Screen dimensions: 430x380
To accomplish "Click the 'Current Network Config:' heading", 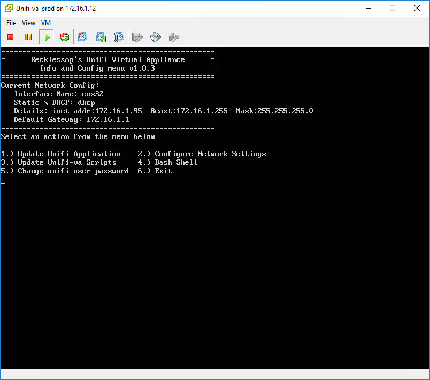I will (x=50, y=85).
